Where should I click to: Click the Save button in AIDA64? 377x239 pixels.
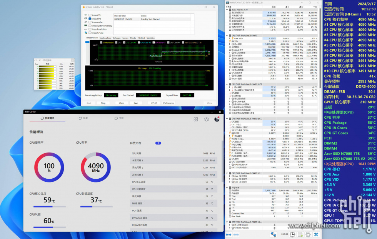pyautogui.click(x=136, y=103)
